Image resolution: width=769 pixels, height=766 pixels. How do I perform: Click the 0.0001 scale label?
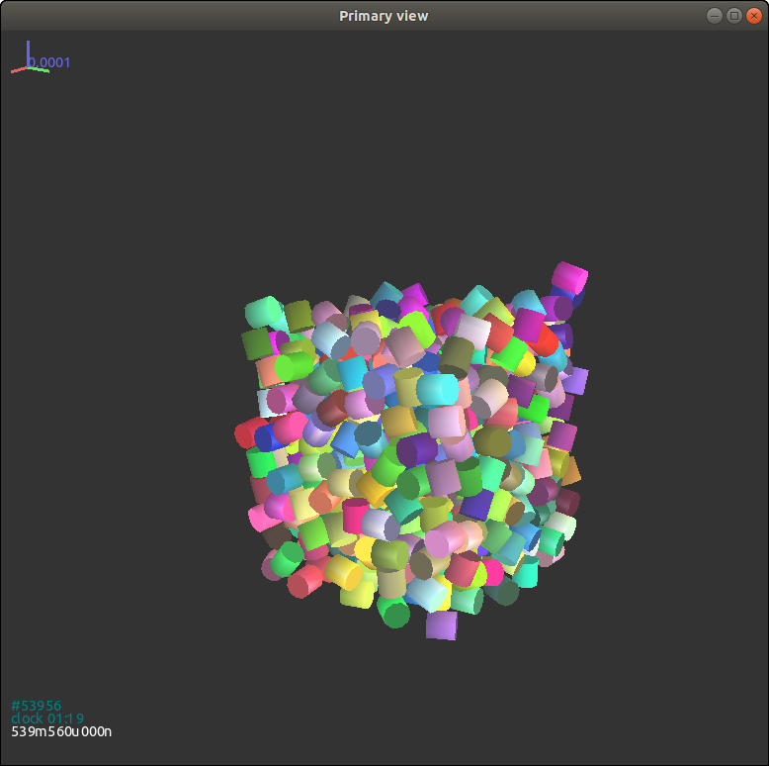(51, 62)
